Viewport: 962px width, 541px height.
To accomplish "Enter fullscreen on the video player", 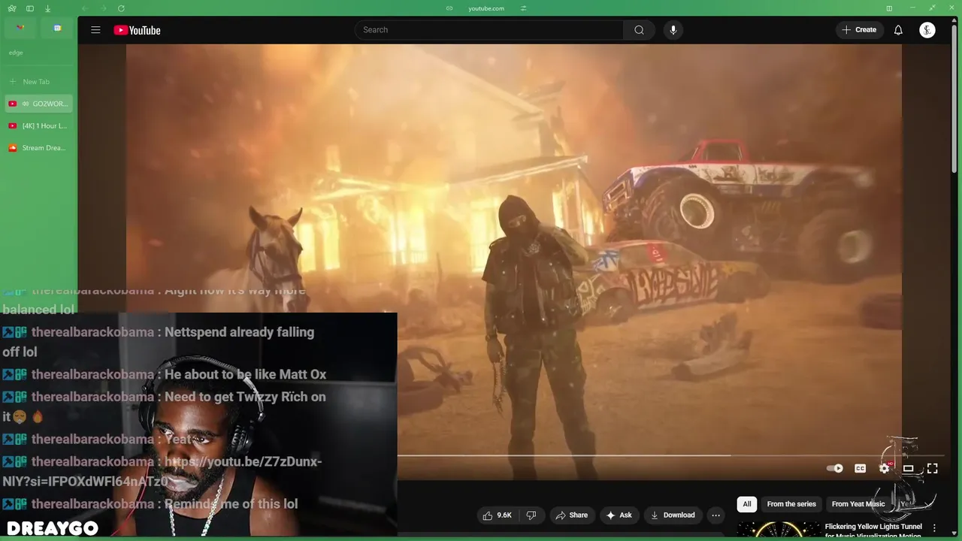I will pyautogui.click(x=932, y=468).
